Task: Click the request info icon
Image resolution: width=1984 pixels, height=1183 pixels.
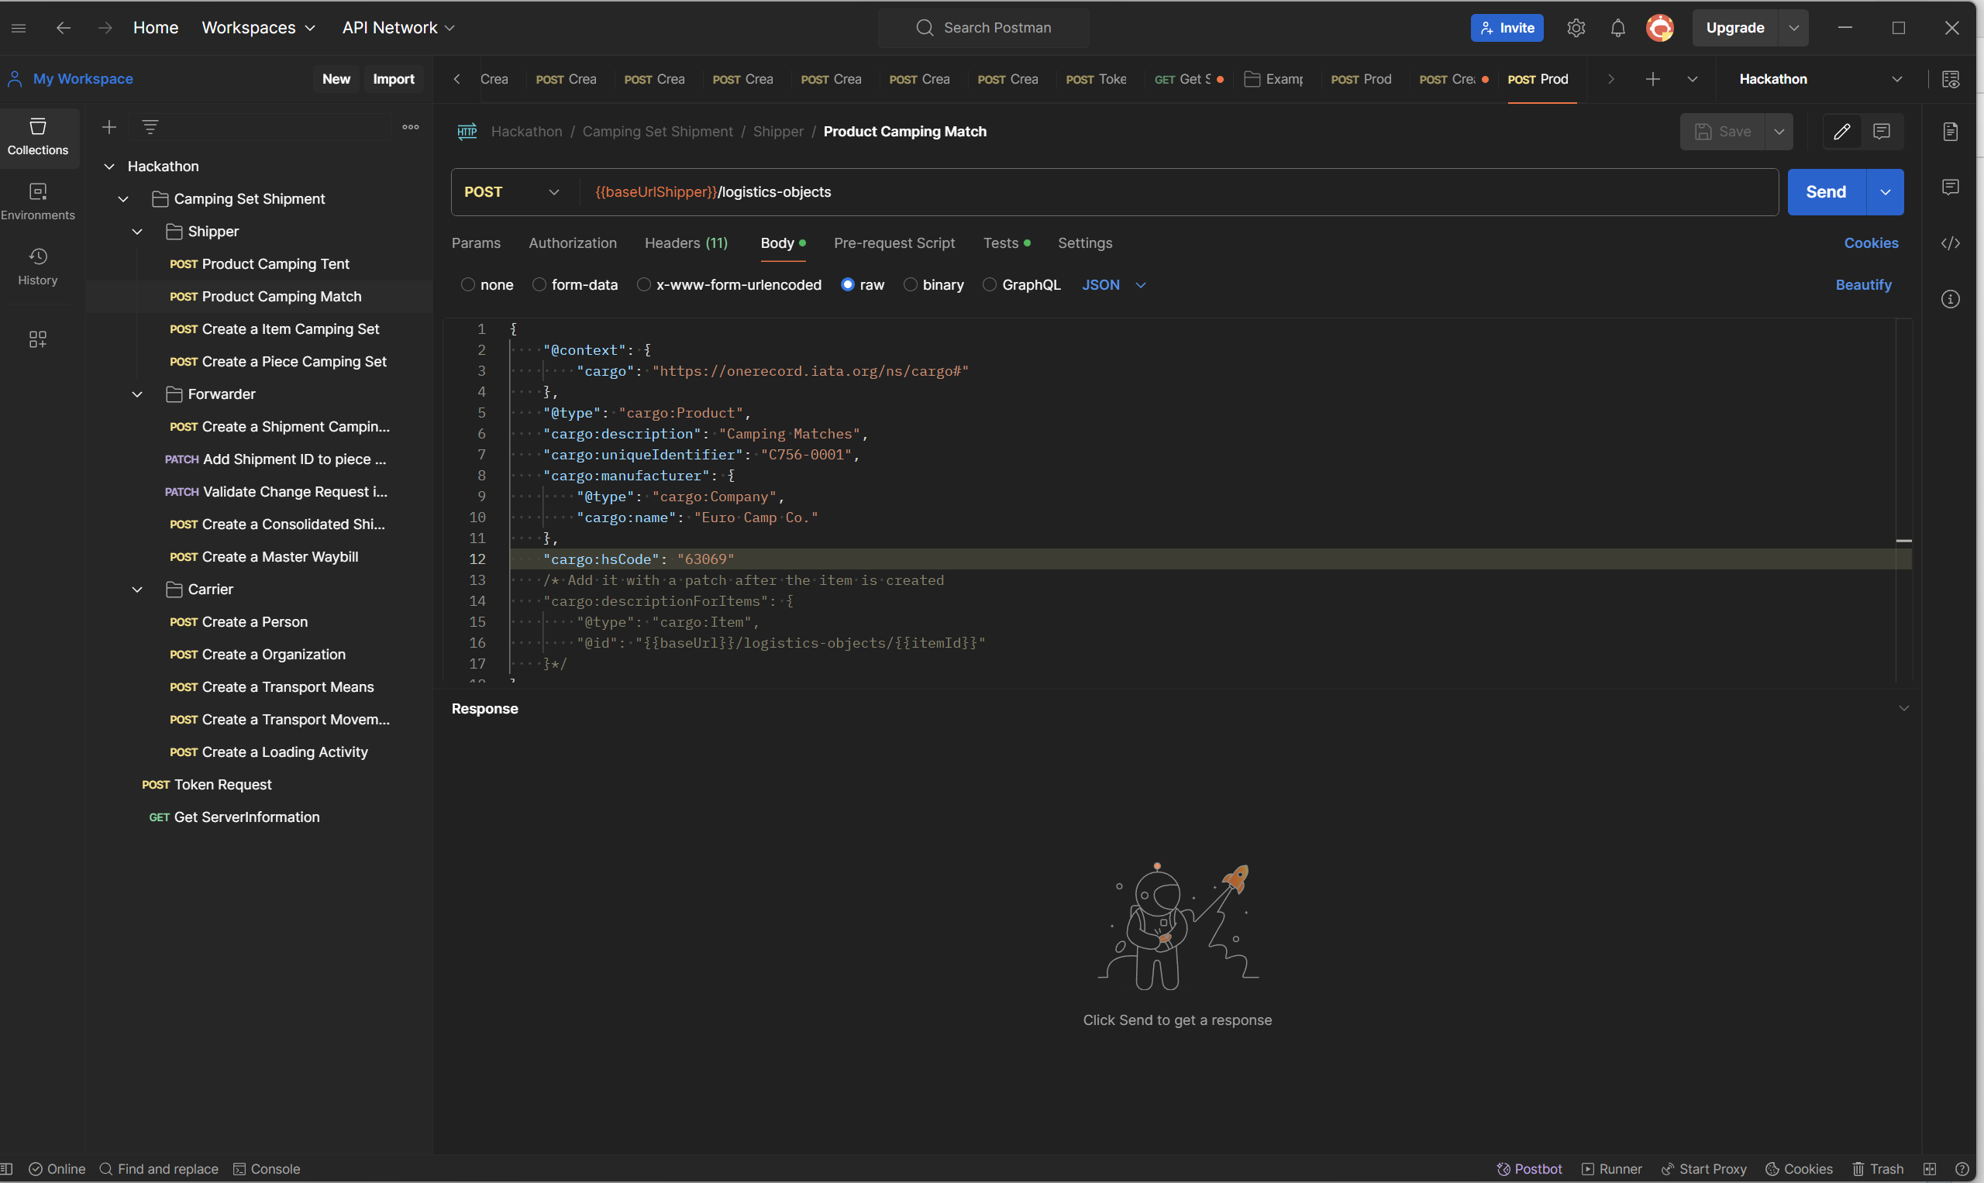Action: (x=1950, y=300)
